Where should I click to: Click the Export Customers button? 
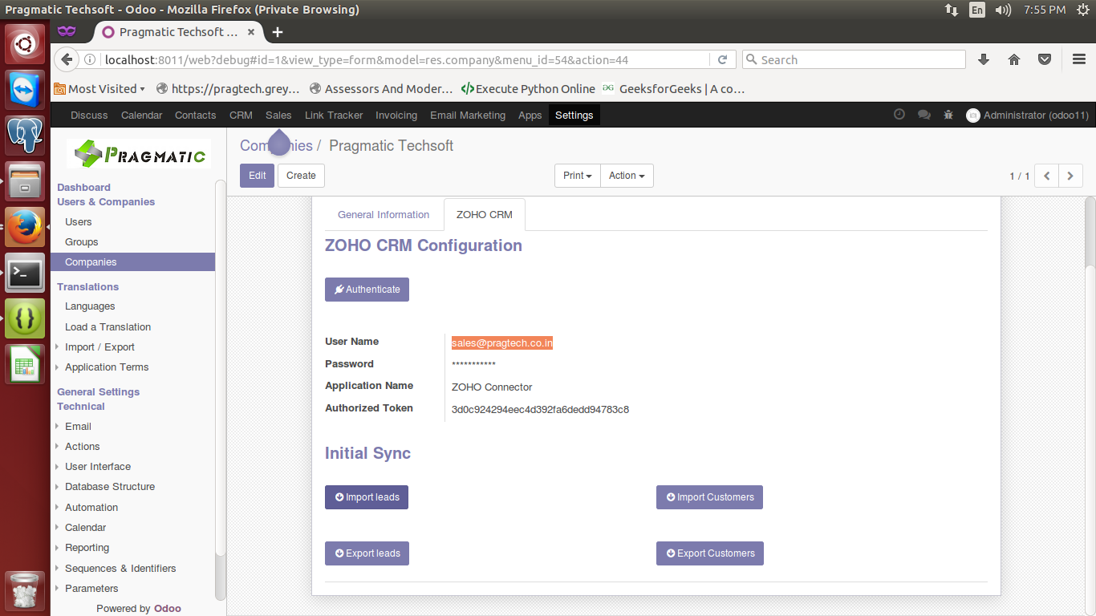pos(710,553)
